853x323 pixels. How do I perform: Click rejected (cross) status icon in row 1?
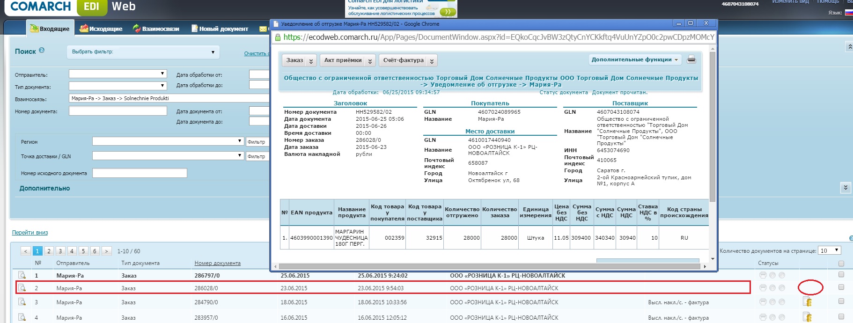pyautogui.click(x=772, y=275)
